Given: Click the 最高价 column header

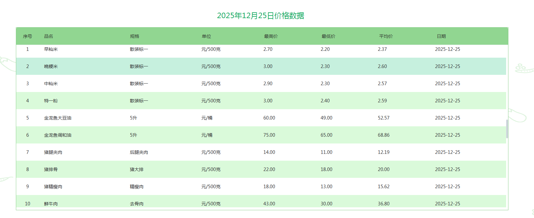Looking at the screenshot, I should click(x=271, y=36).
